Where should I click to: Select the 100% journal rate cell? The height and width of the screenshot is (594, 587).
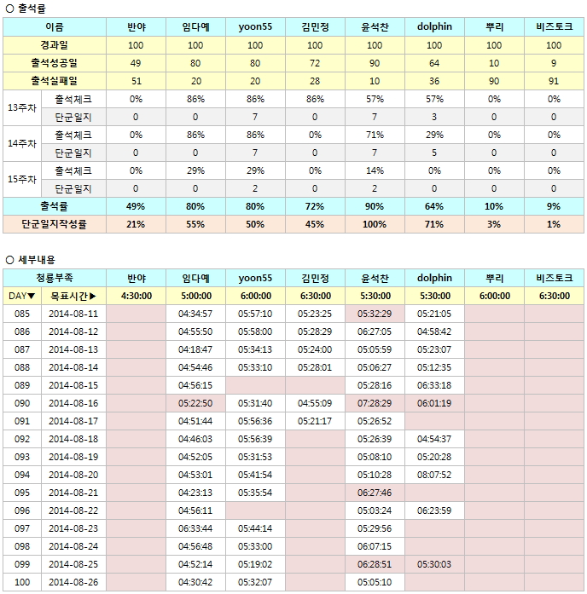pos(375,224)
